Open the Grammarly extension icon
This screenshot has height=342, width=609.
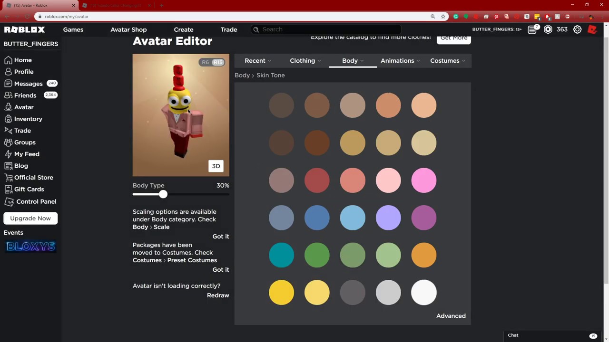point(456,17)
